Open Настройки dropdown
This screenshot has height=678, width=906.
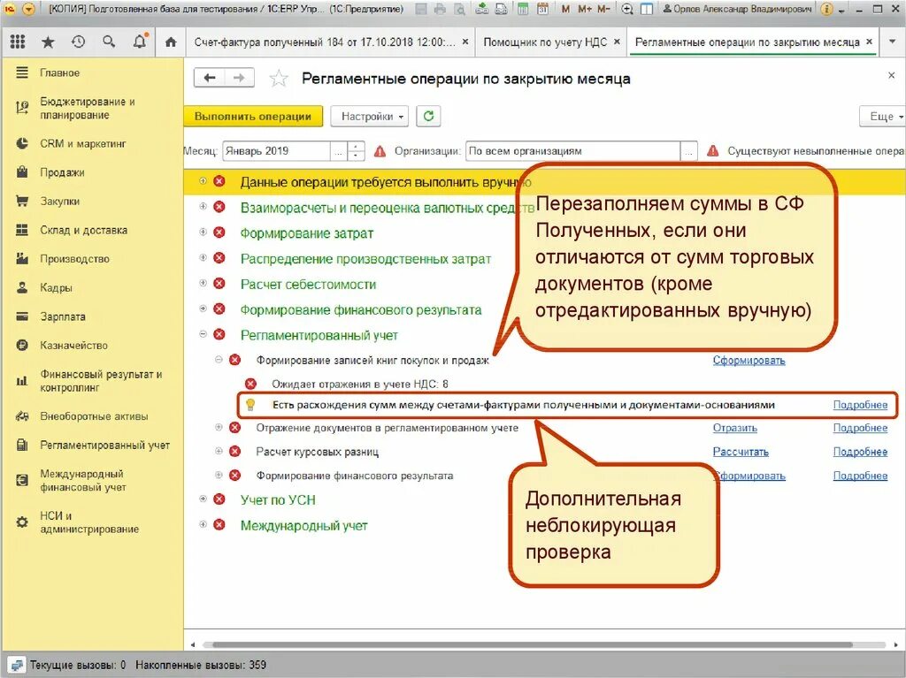point(369,116)
